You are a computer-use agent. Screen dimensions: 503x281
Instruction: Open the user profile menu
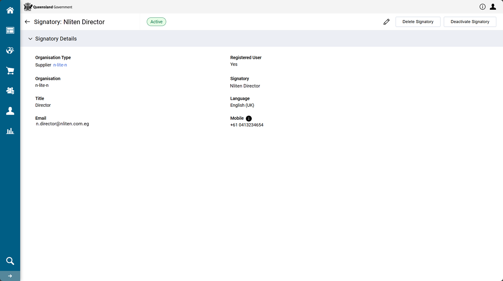[493, 7]
